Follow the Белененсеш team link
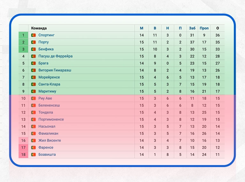 coord(49,106)
